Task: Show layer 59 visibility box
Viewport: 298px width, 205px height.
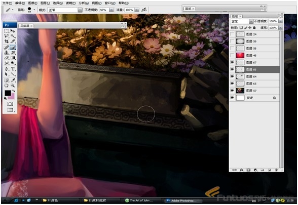Action: point(232,41)
